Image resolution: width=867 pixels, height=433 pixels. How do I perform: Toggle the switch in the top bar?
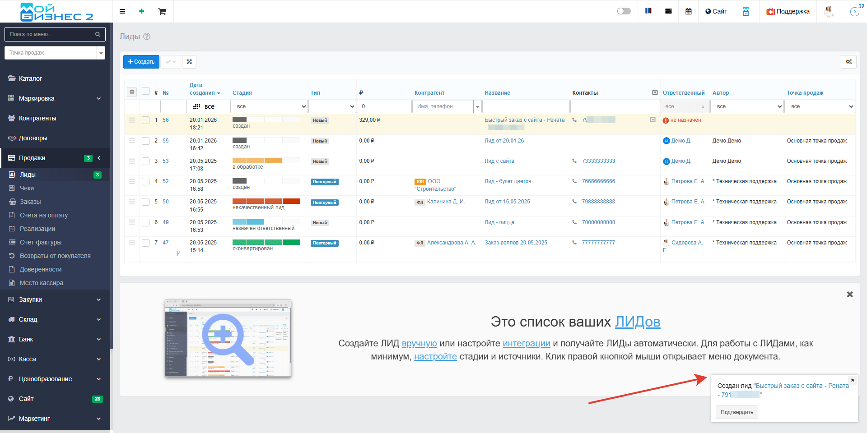(624, 11)
